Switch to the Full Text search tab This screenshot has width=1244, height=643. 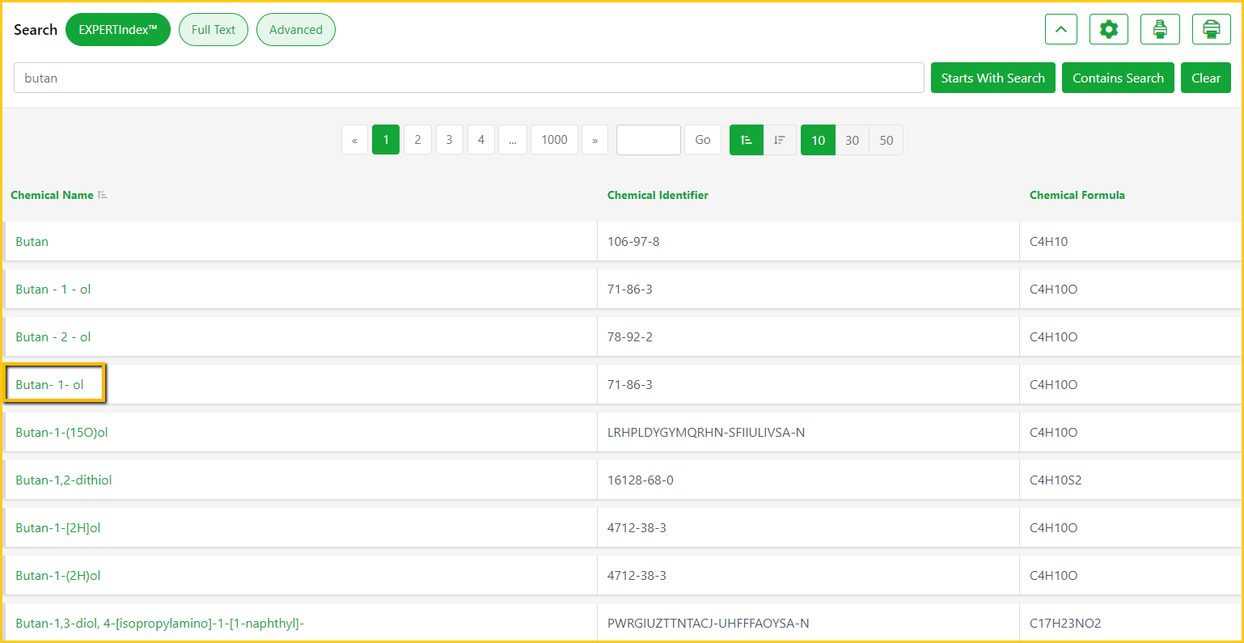click(x=213, y=30)
